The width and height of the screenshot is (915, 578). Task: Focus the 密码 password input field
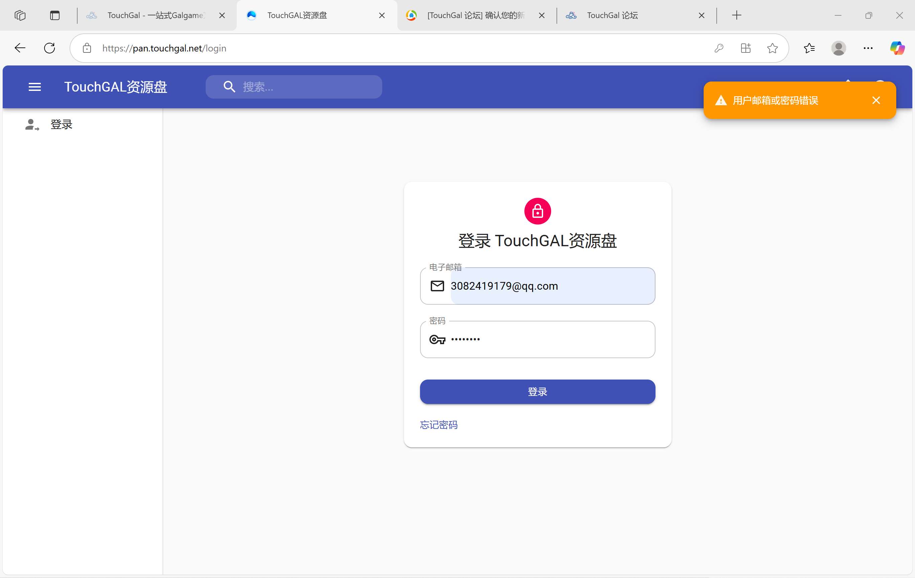point(537,339)
